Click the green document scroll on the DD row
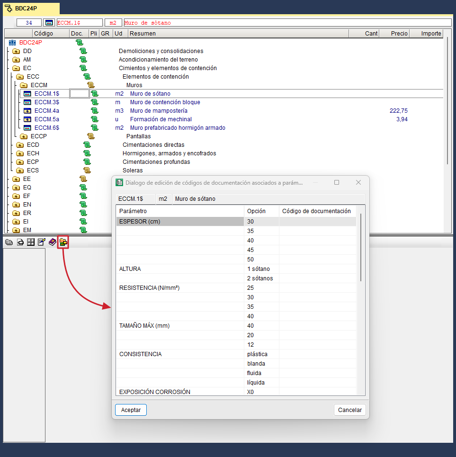 [x=83, y=51]
